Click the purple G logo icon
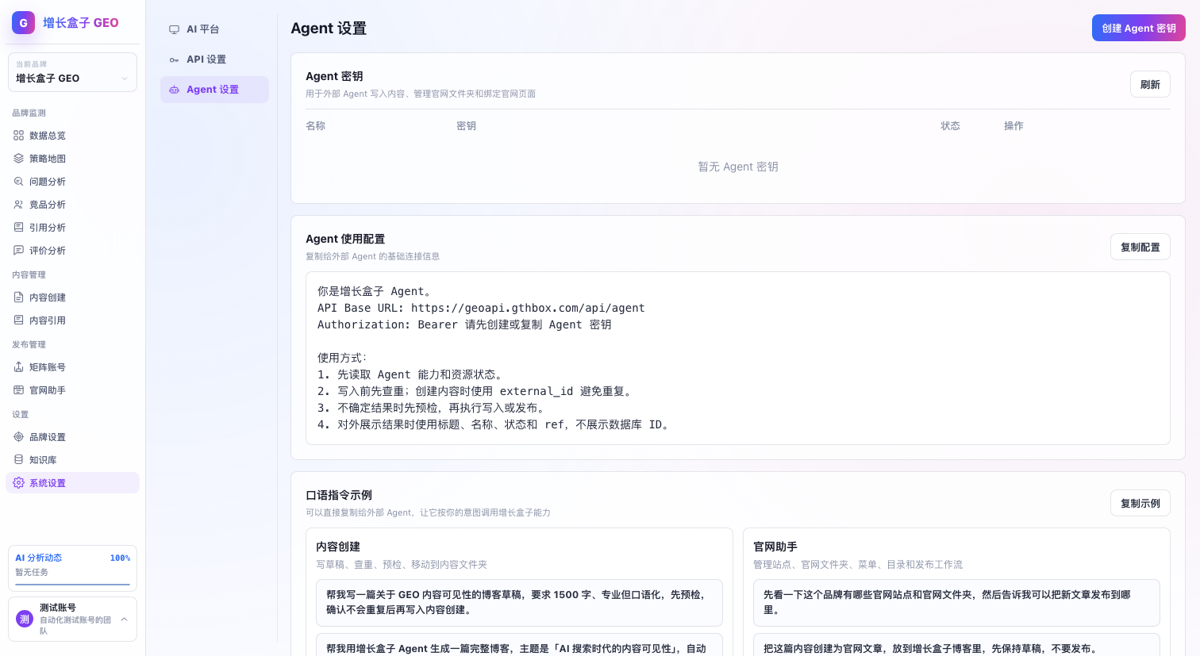 [x=23, y=22]
